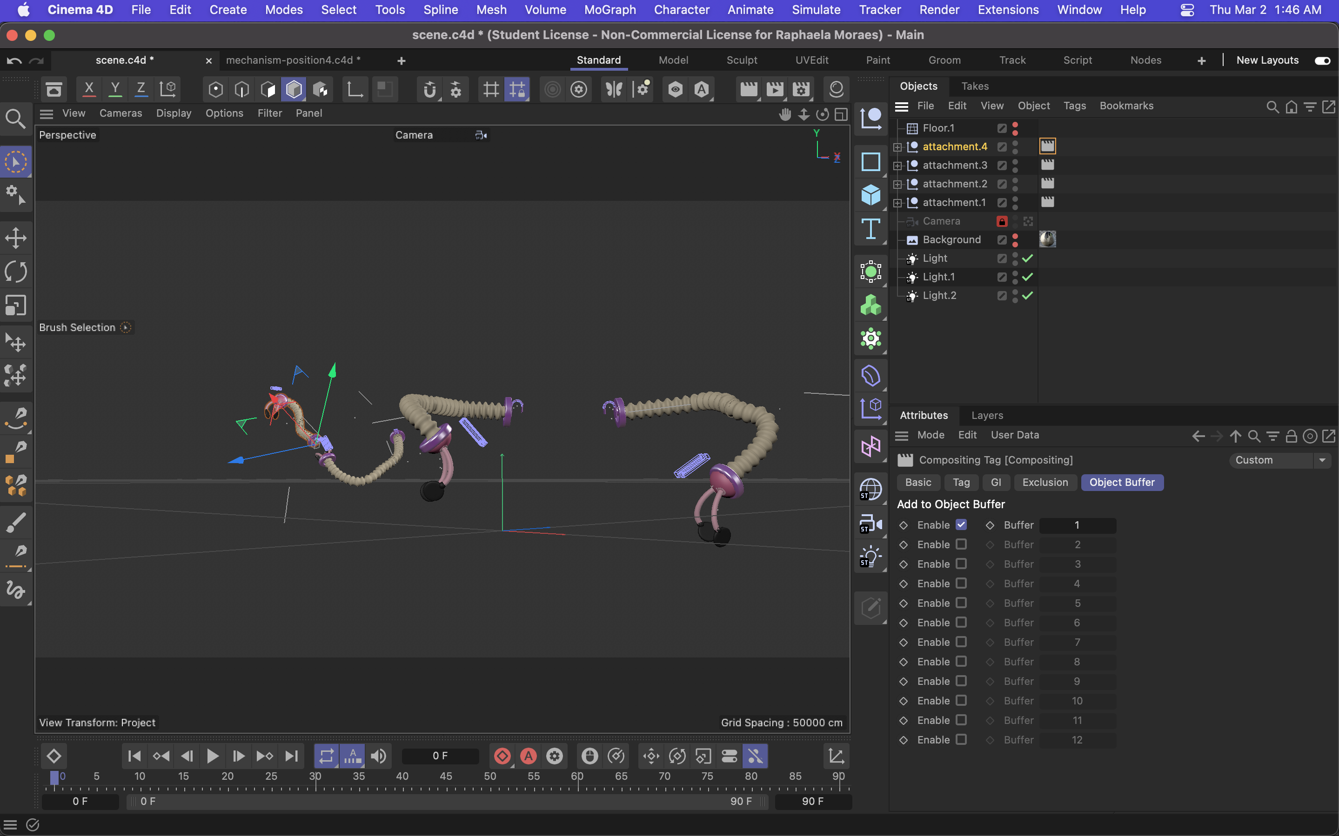Click the Cube primitive icon
Screen dimensions: 1339x836
tap(870, 195)
